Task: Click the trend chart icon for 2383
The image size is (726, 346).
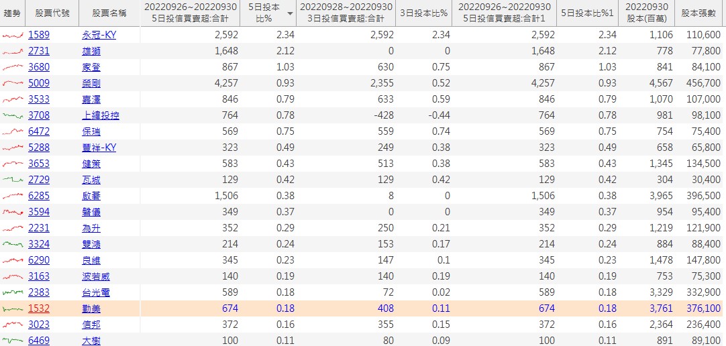Action: (x=13, y=292)
